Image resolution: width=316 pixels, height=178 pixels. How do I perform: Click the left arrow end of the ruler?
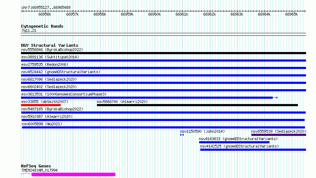pos(22,11)
